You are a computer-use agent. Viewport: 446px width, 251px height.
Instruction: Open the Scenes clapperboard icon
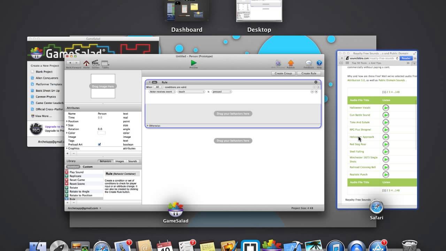click(95, 63)
